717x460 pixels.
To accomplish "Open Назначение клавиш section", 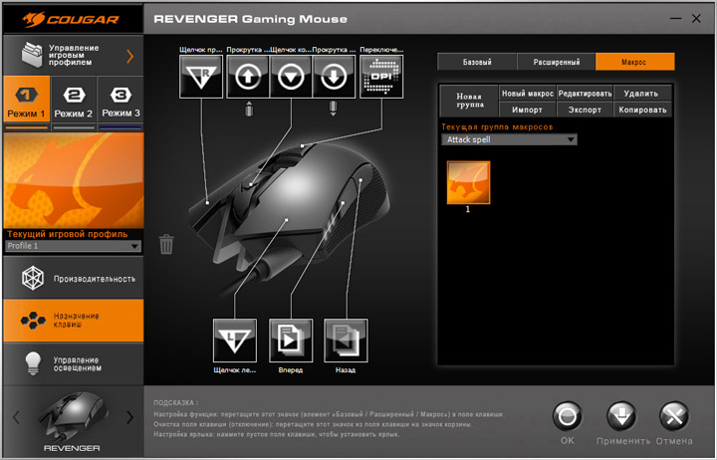I will (73, 320).
